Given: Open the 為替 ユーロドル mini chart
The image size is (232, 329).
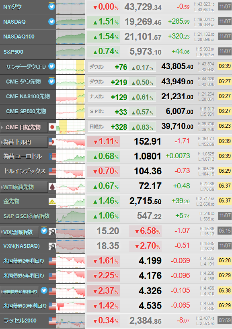Looking at the screenshot, I should (x=70, y=157).
